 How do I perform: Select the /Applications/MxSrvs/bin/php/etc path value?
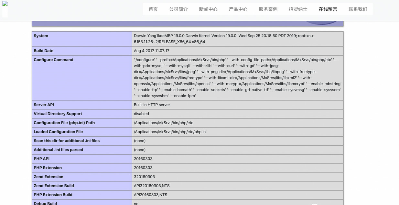tap(164, 123)
